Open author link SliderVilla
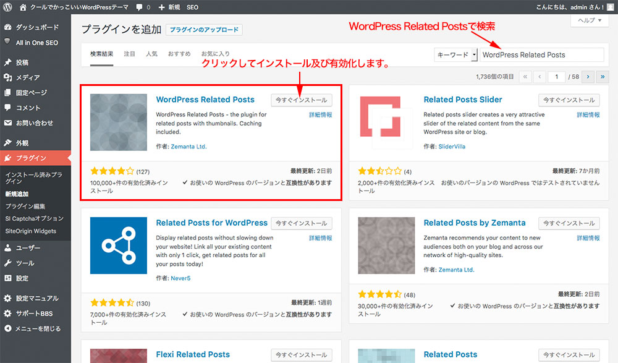Image resolution: width=618 pixels, height=363 pixels. click(x=452, y=147)
